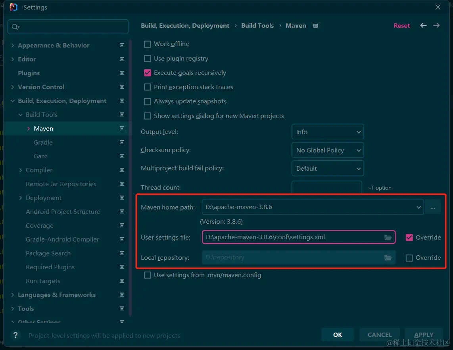
Task: Click Build Tools in breadcrumb
Action: click(257, 26)
